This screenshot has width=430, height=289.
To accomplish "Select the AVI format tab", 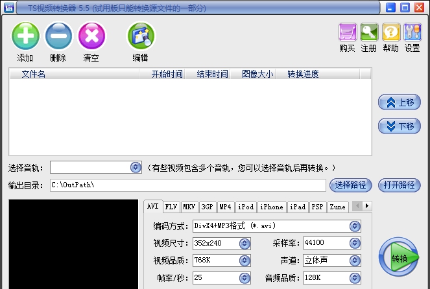I will tap(153, 206).
